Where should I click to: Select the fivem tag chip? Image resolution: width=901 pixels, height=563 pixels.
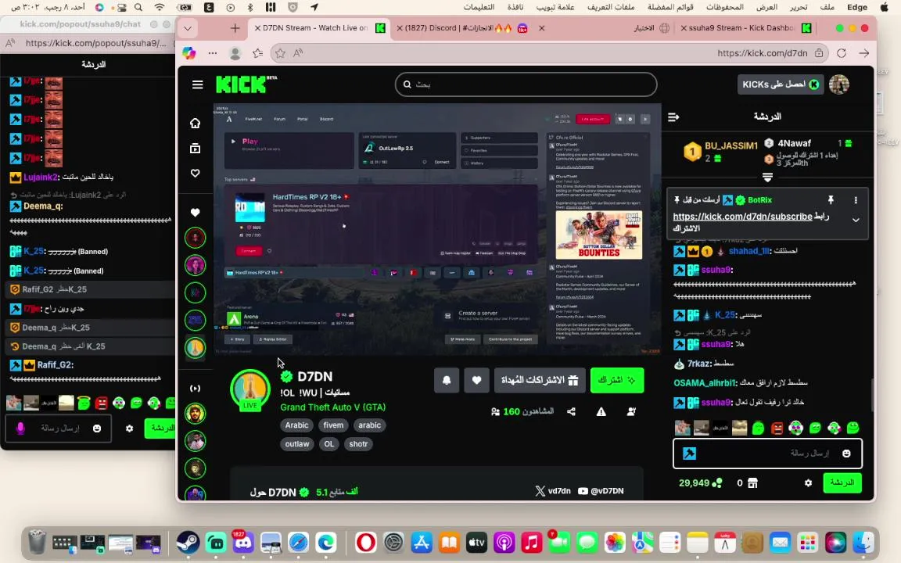coord(333,425)
